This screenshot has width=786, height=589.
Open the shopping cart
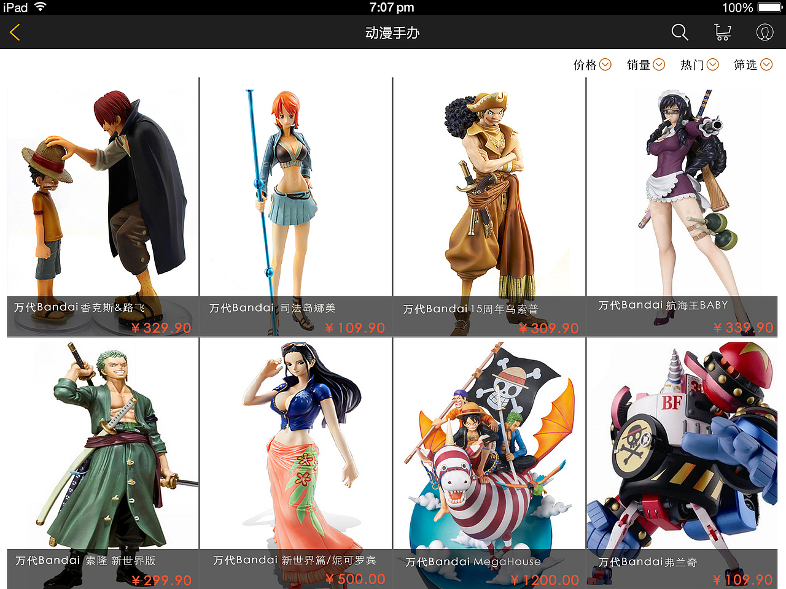pos(723,33)
